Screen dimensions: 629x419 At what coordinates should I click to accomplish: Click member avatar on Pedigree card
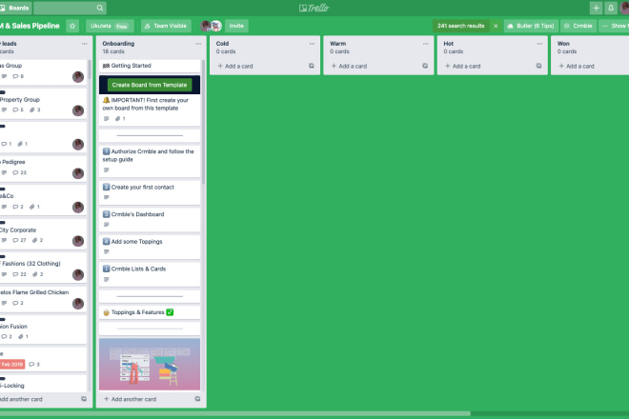[78, 173]
